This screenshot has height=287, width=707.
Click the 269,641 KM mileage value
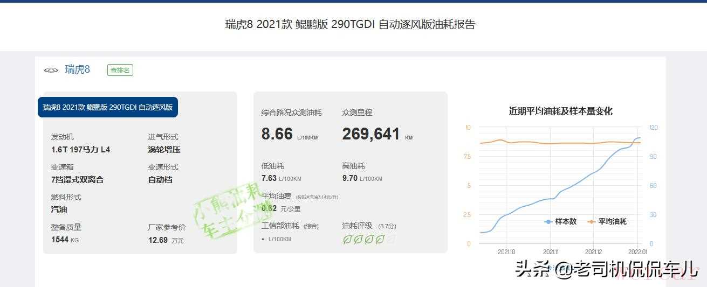tap(371, 134)
